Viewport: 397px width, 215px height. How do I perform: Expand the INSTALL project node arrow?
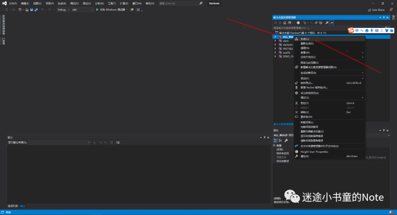click(275, 48)
